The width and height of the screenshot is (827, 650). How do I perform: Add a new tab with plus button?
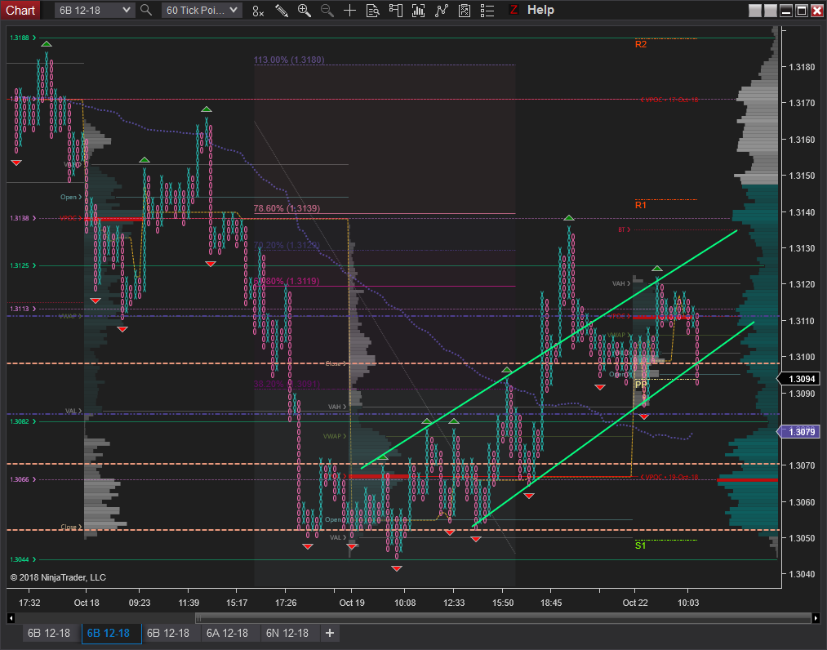[330, 633]
